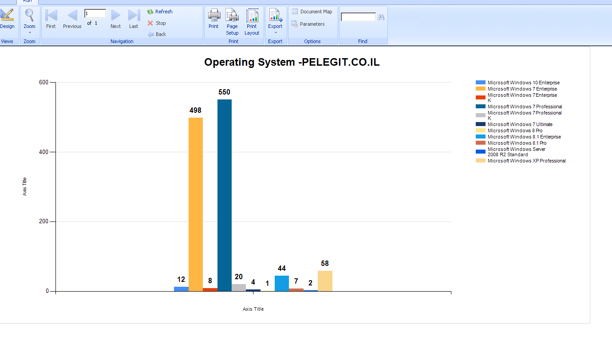Viewport: 612px width, 344px height.
Task: Click the Windows XP Professional legend swatch
Action: (x=481, y=161)
